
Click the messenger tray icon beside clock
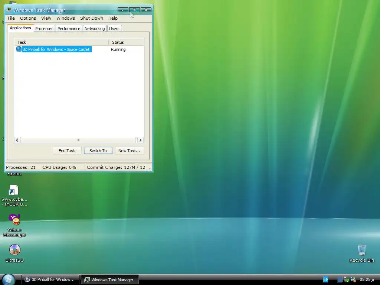[x=353, y=280]
